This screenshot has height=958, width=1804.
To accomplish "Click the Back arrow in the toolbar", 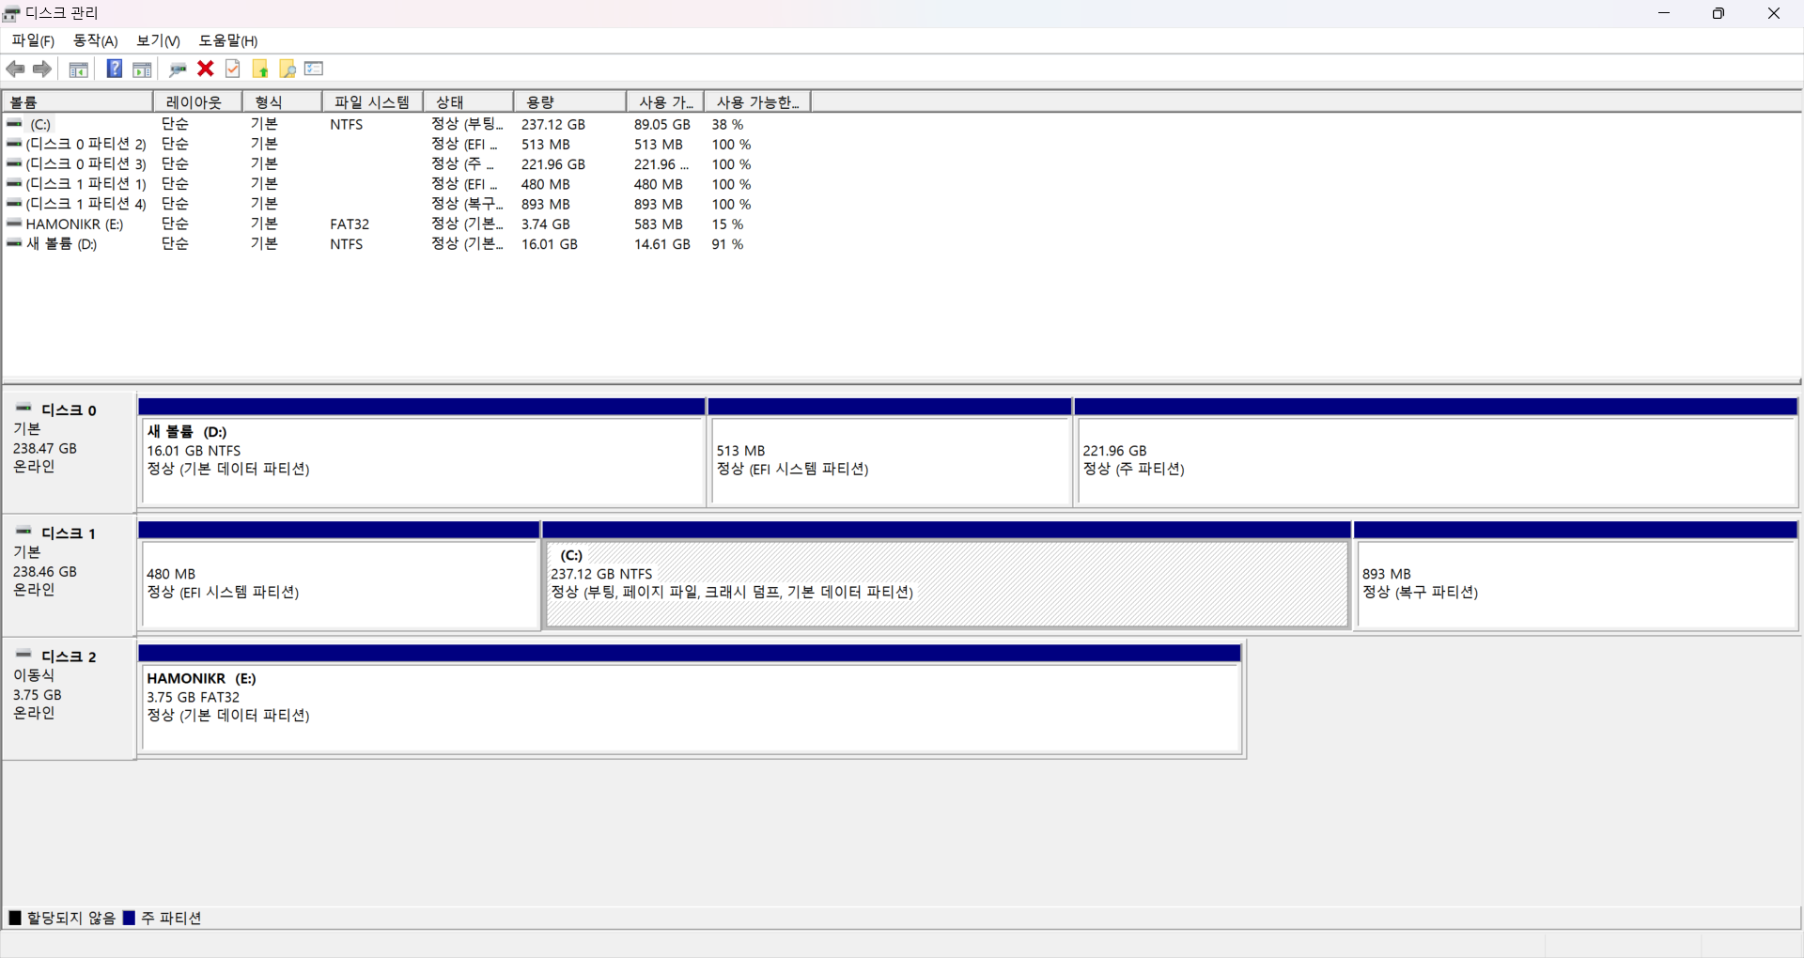I will (15, 69).
